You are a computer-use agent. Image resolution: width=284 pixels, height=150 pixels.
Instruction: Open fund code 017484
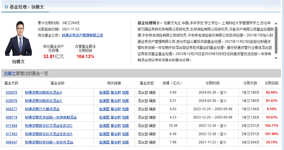click(x=11, y=126)
